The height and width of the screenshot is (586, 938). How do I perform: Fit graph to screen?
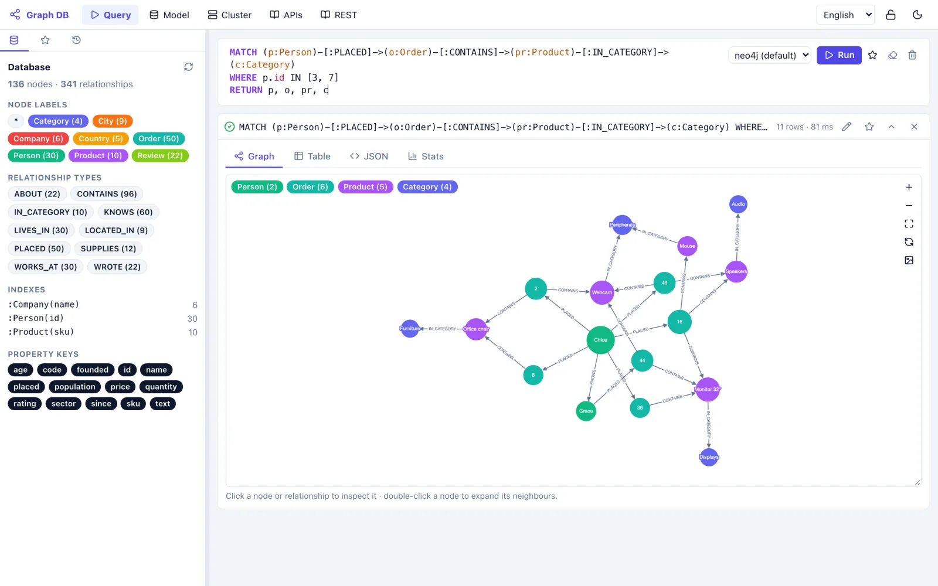[909, 224]
